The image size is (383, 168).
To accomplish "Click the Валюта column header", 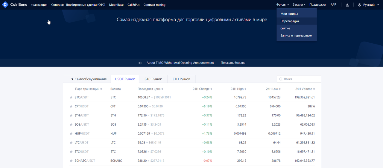I will point(115,89).
